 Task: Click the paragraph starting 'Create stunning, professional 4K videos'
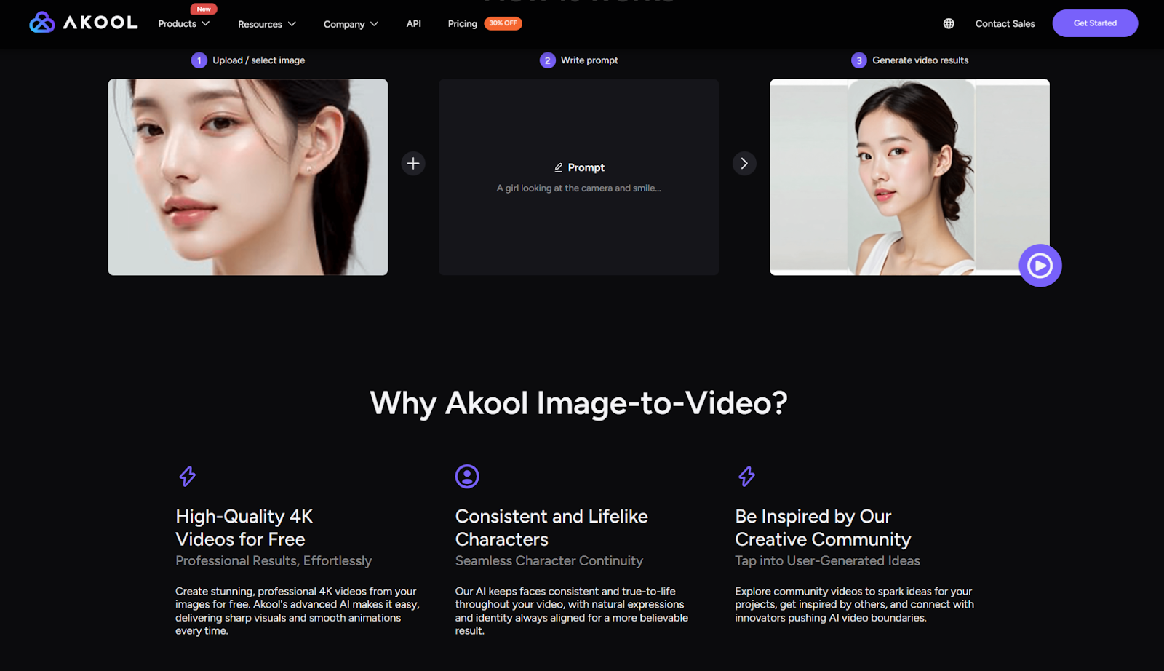coord(298,611)
